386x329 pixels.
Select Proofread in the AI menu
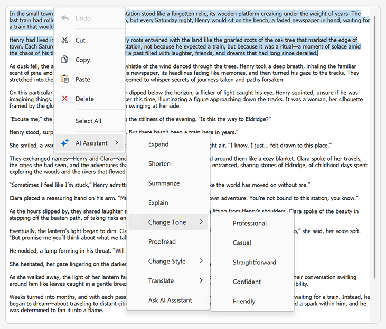[162, 241]
